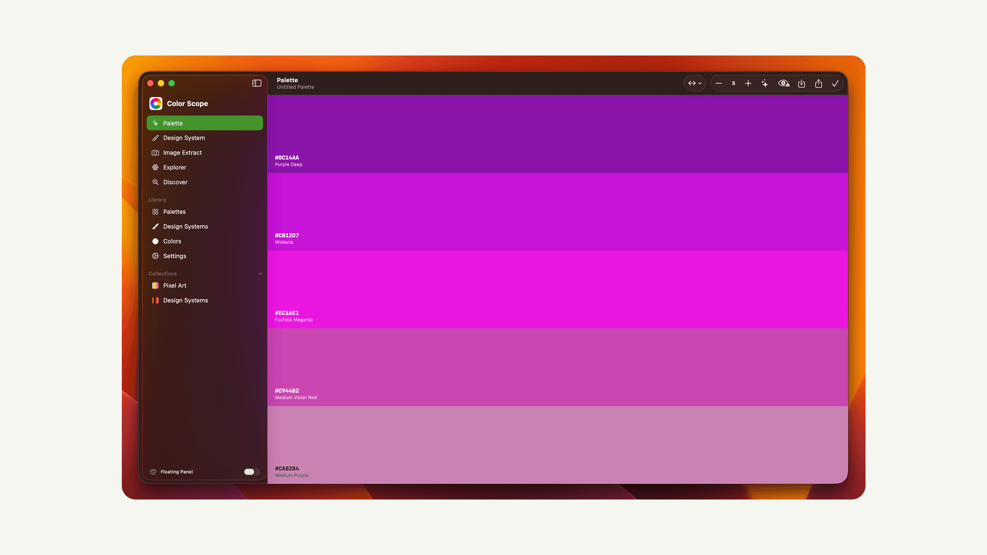Select the Wisteria #C812D7 swatch
The height and width of the screenshot is (555, 987).
click(557, 212)
